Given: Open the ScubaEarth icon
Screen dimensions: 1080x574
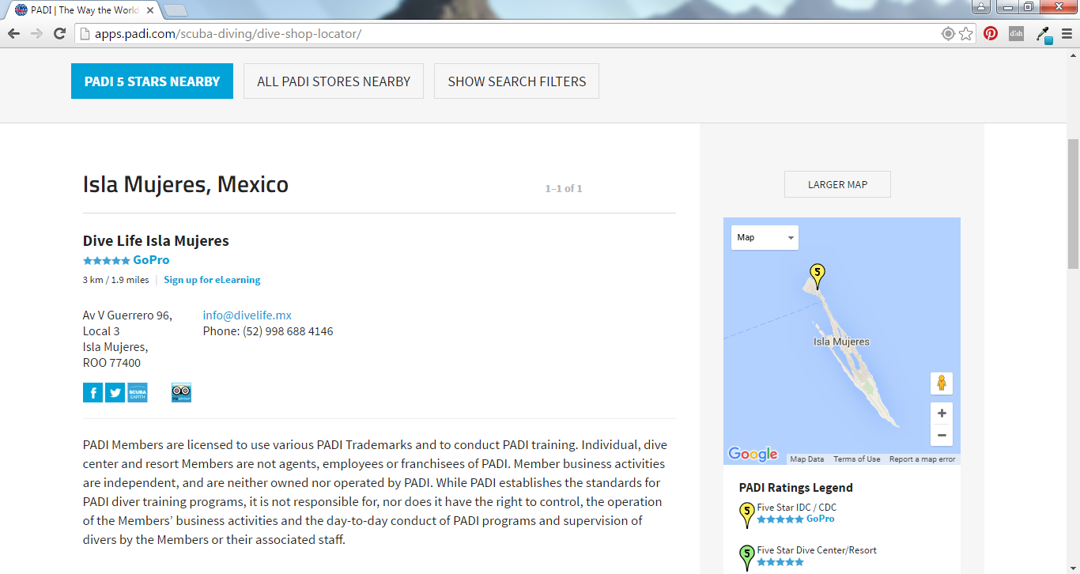Looking at the screenshot, I should point(138,392).
